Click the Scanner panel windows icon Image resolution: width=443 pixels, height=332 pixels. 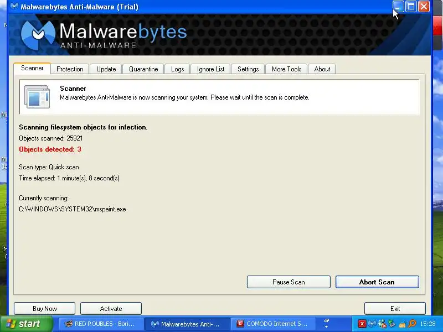pyautogui.click(x=37, y=96)
